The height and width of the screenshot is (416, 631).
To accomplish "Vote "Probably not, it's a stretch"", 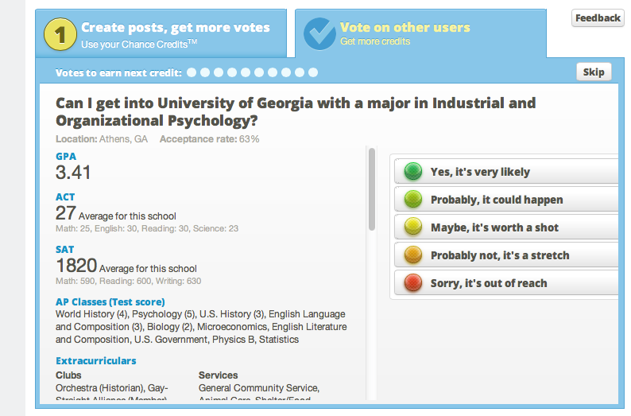I will click(x=506, y=255).
